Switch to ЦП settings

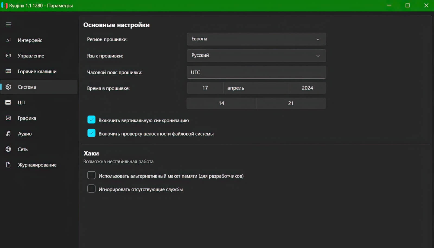pyautogui.click(x=39, y=102)
